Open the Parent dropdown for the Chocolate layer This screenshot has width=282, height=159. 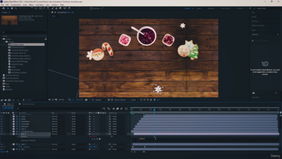pyautogui.click(x=119, y=124)
